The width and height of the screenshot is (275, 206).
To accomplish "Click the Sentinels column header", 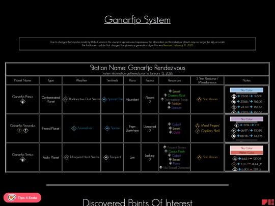I will pos(113,80).
